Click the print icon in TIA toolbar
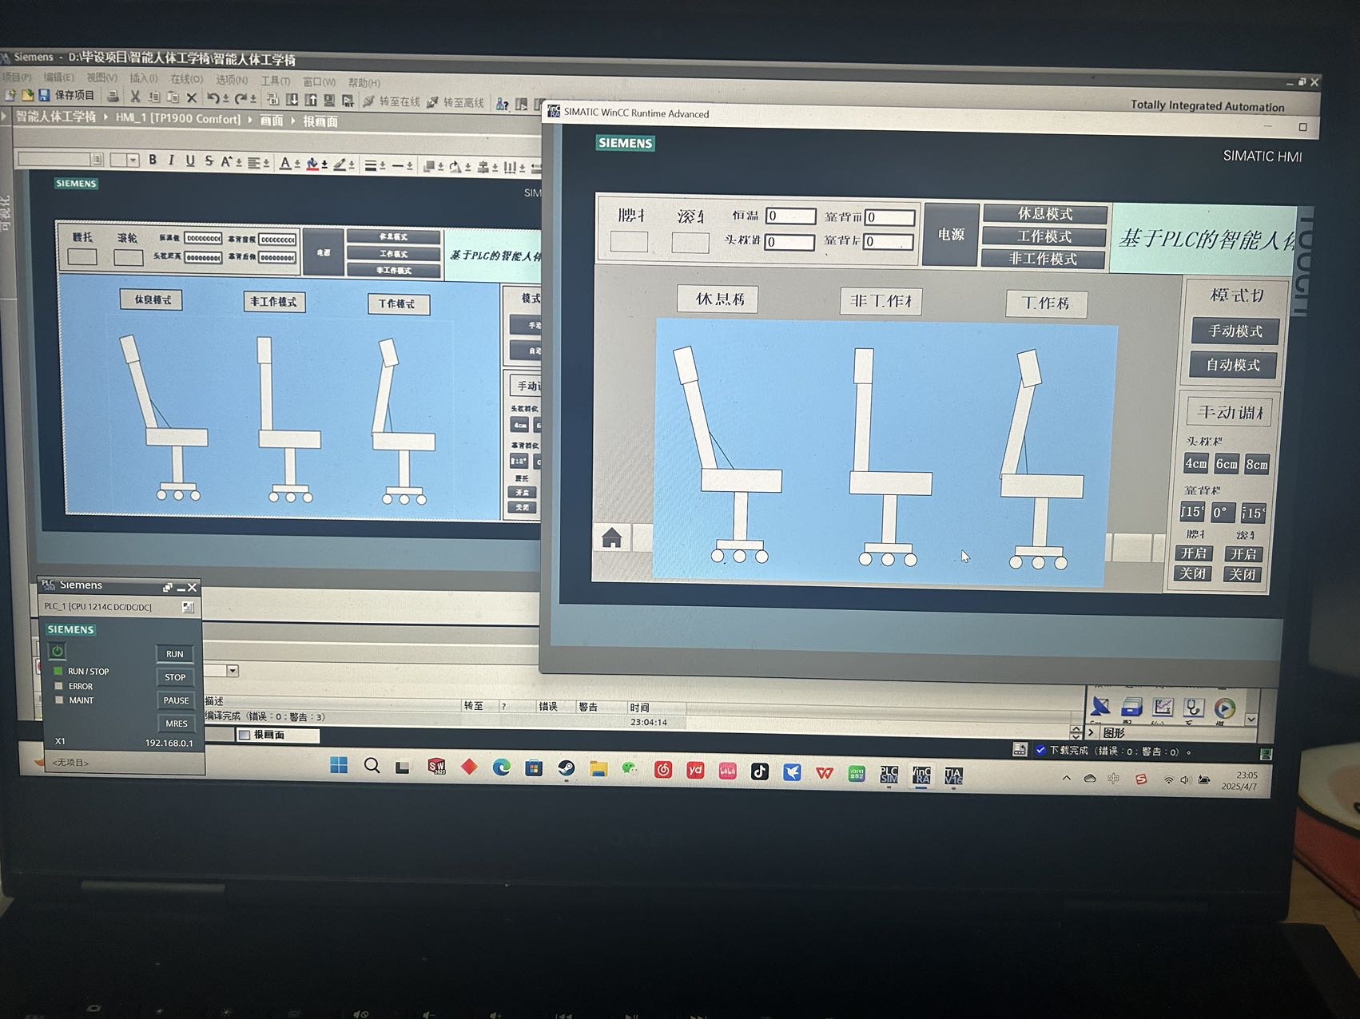Screen dimensions: 1360x1019 113,96
